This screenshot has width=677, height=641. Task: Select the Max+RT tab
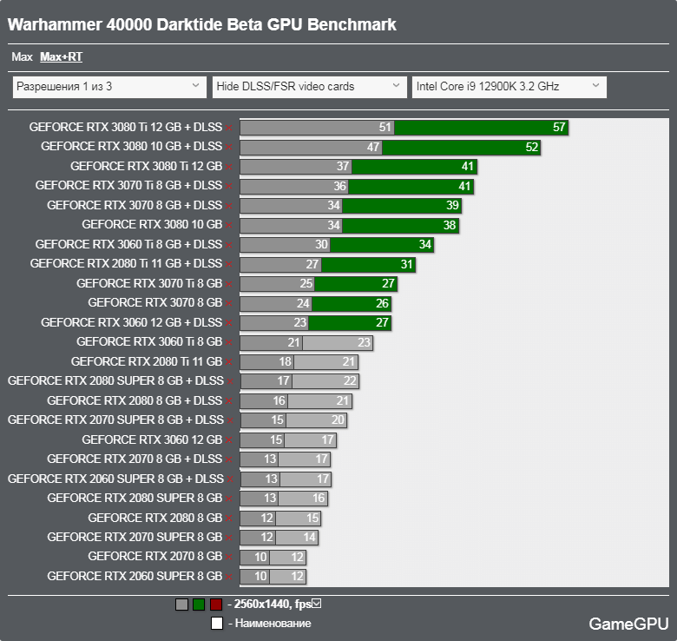pos(61,57)
